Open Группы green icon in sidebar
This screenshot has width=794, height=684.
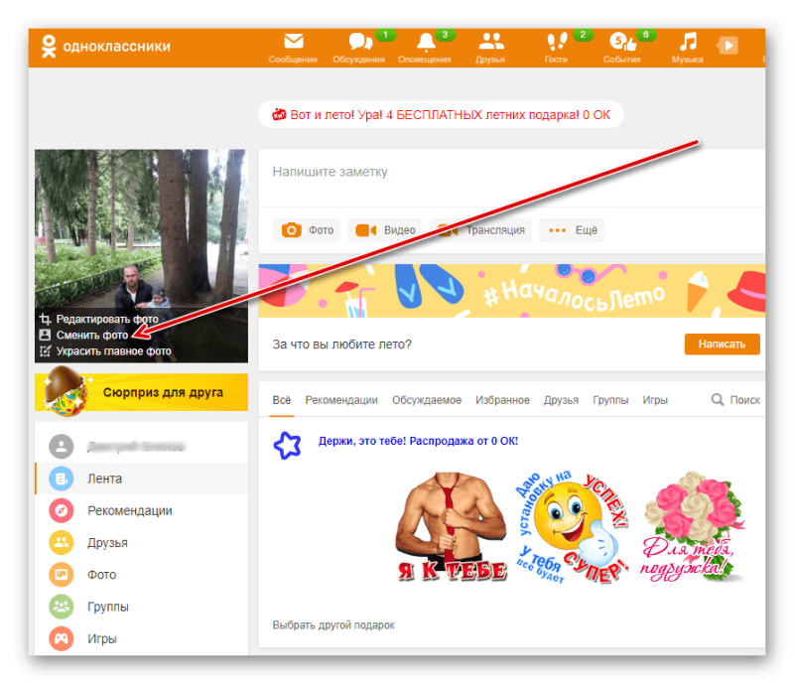click(62, 607)
